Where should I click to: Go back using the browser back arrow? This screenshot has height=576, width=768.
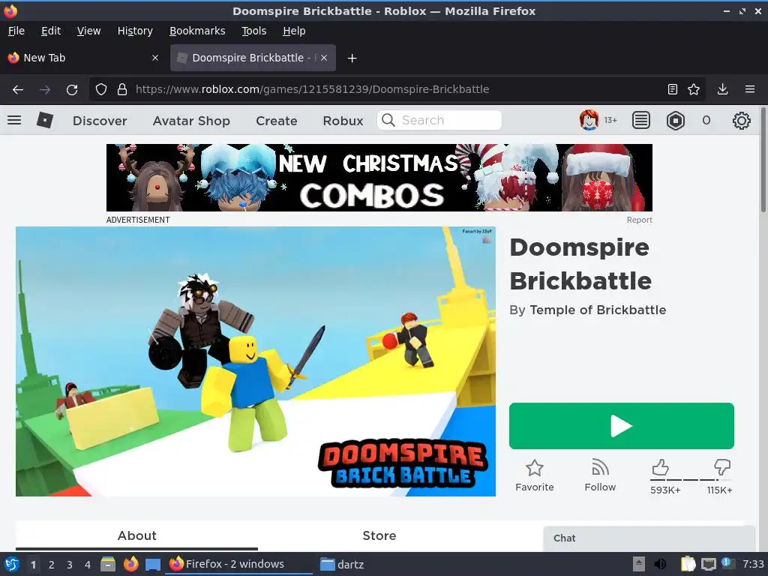[x=18, y=90]
